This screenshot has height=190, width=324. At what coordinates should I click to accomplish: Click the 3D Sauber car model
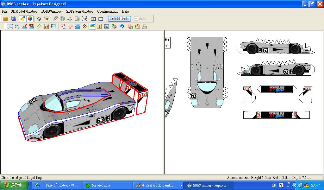[x=83, y=107]
